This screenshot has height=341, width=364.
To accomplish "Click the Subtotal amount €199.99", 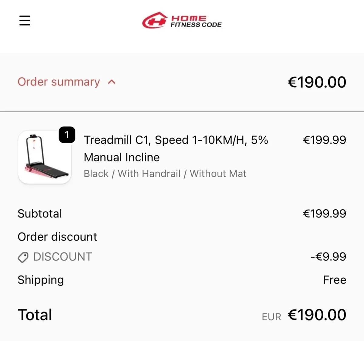I will point(324,213).
